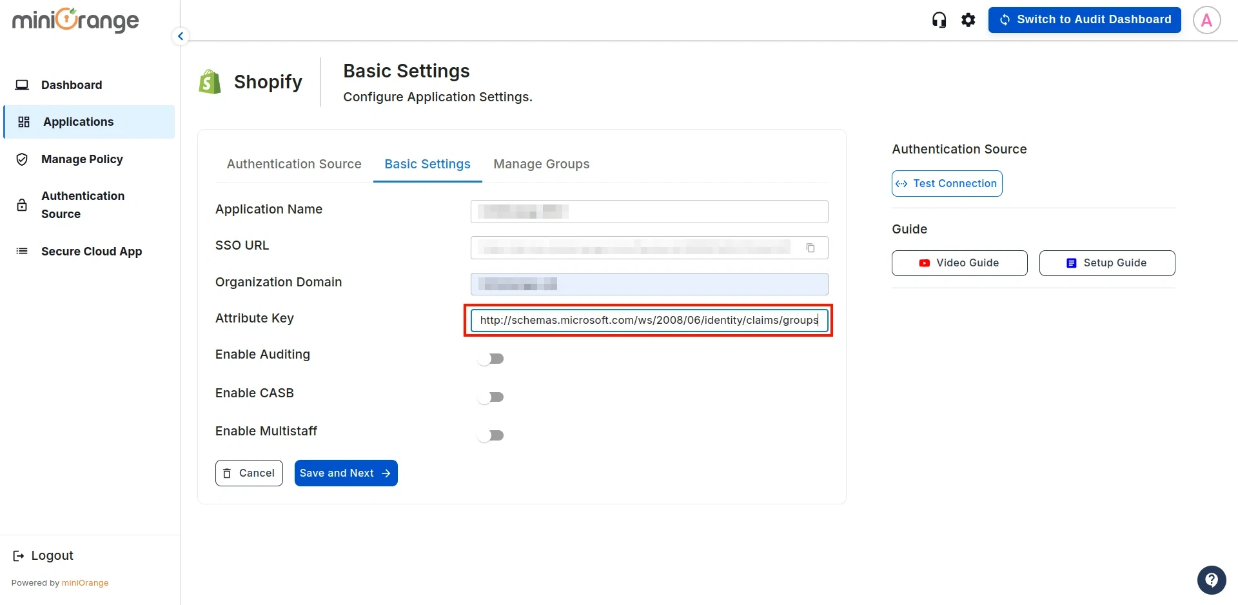Edit the Attribute Key input field

tap(648, 320)
